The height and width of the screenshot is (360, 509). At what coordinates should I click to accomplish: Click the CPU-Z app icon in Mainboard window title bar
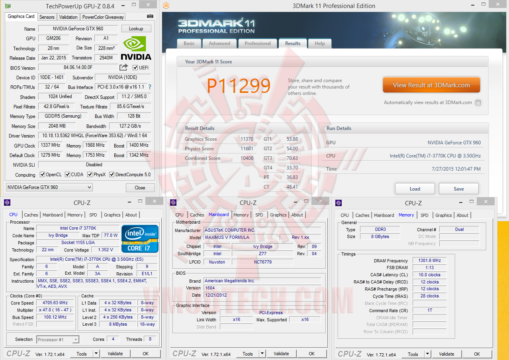(173, 203)
